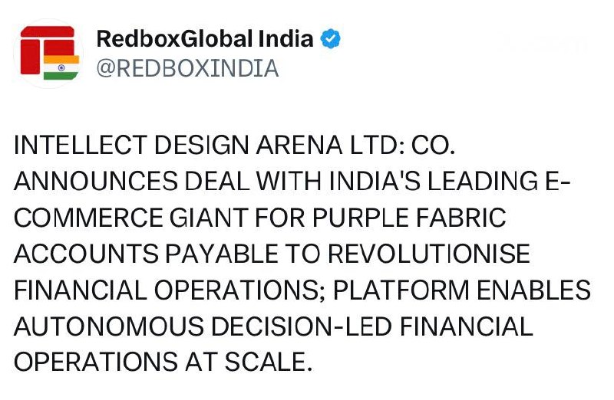
Task: Open the @REDBOXINDIA handle link
Action: 187,69
